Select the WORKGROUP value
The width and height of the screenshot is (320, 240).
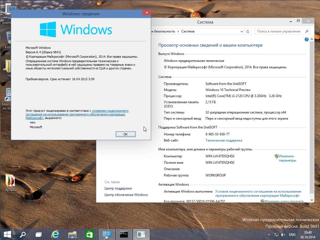(x=216, y=175)
